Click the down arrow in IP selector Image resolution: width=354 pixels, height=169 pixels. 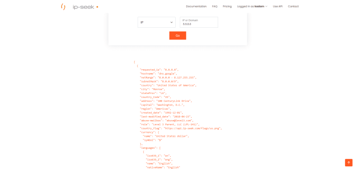[x=171, y=22]
